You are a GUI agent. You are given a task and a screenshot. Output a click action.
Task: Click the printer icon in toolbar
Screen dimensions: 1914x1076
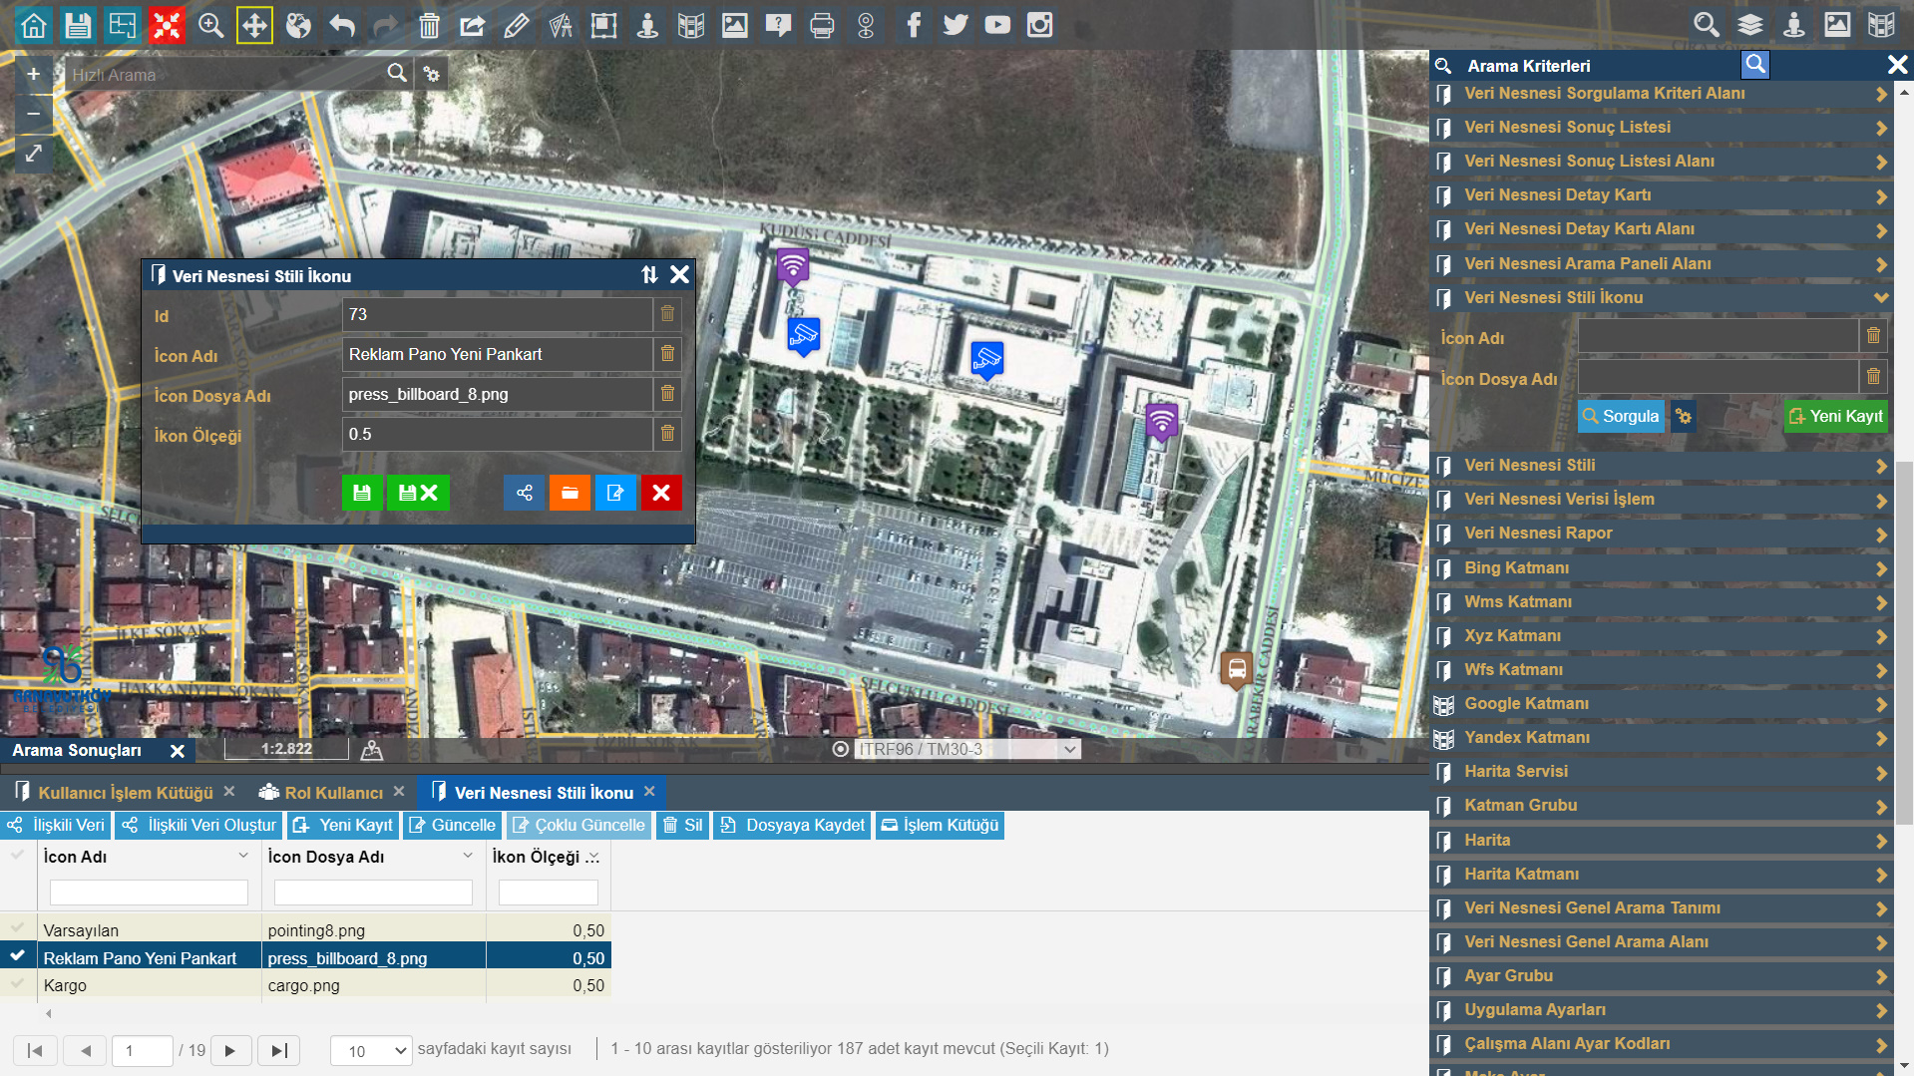coord(822,25)
